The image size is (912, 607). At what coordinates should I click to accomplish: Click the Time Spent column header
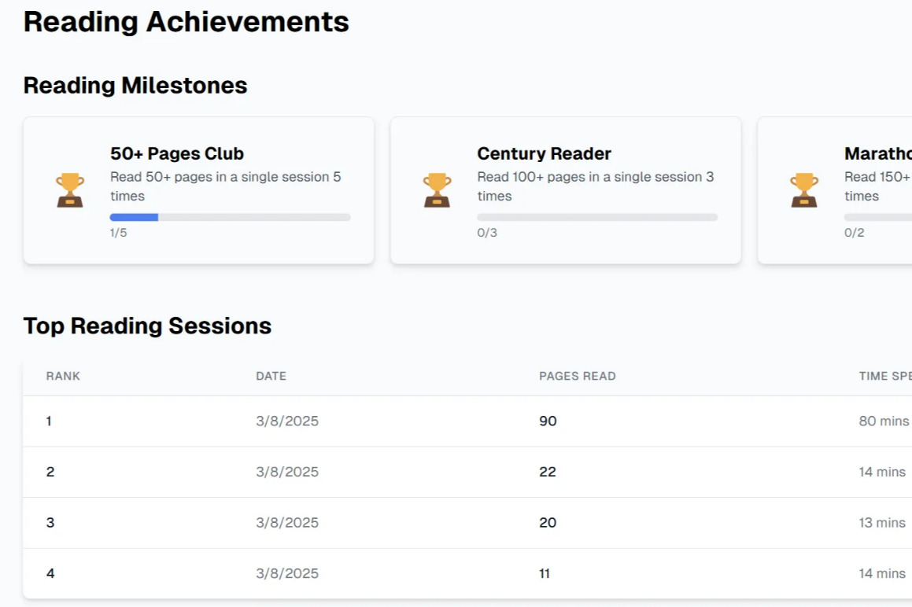coord(884,376)
